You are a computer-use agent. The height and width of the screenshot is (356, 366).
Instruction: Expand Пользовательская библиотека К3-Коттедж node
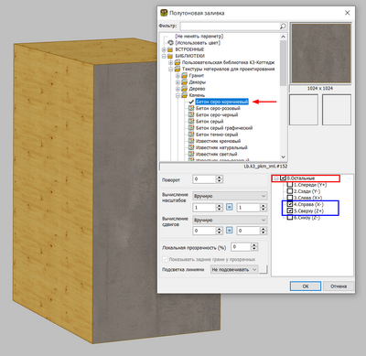pyautogui.click(x=171, y=62)
